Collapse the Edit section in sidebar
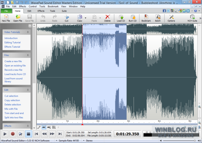 pos(28,90)
